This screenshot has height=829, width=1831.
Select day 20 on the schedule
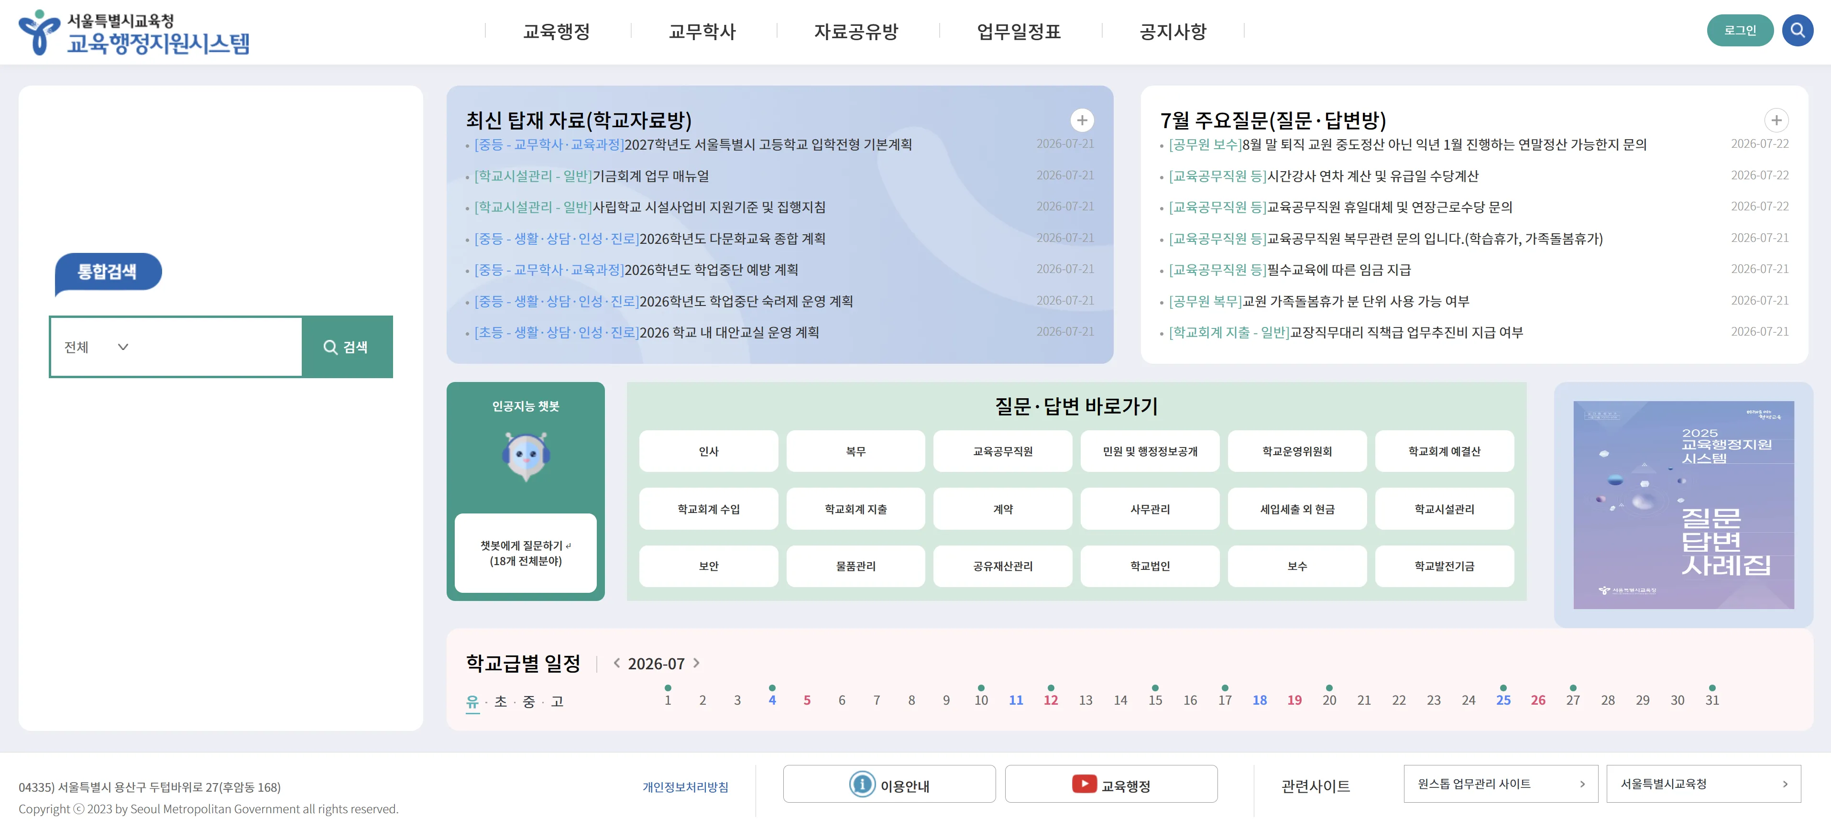[1328, 700]
